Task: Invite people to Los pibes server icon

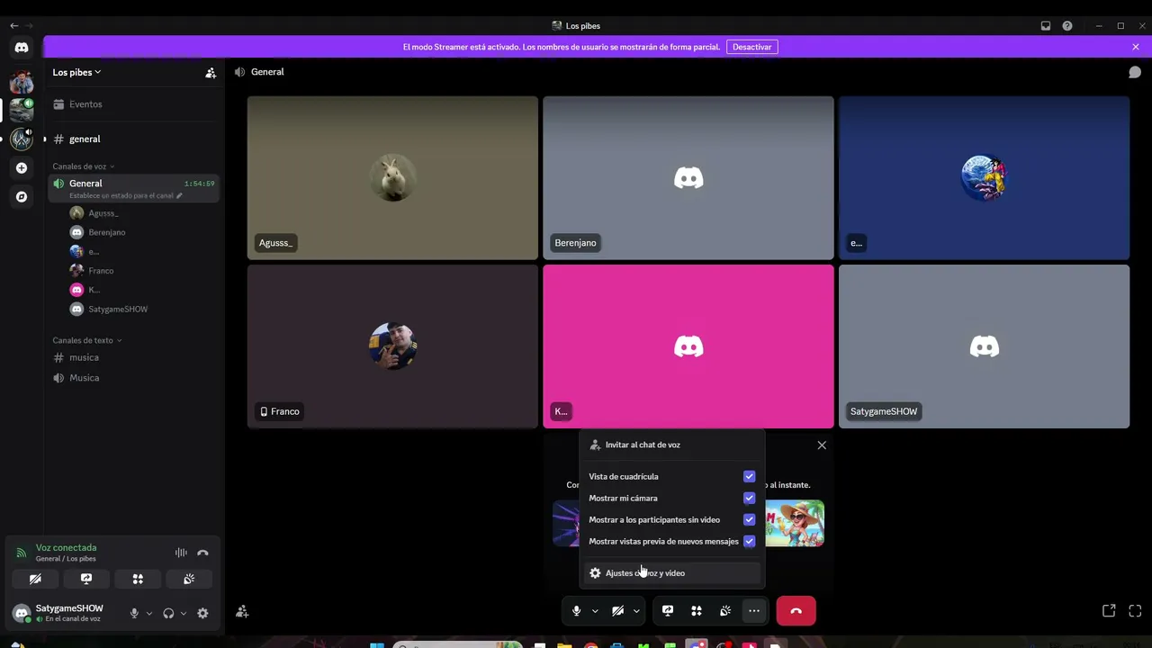Action: pos(211,73)
